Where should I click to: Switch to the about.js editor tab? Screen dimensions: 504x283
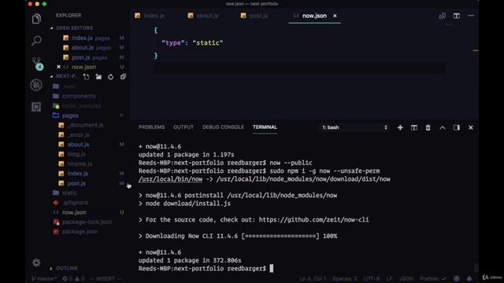tap(203, 16)
